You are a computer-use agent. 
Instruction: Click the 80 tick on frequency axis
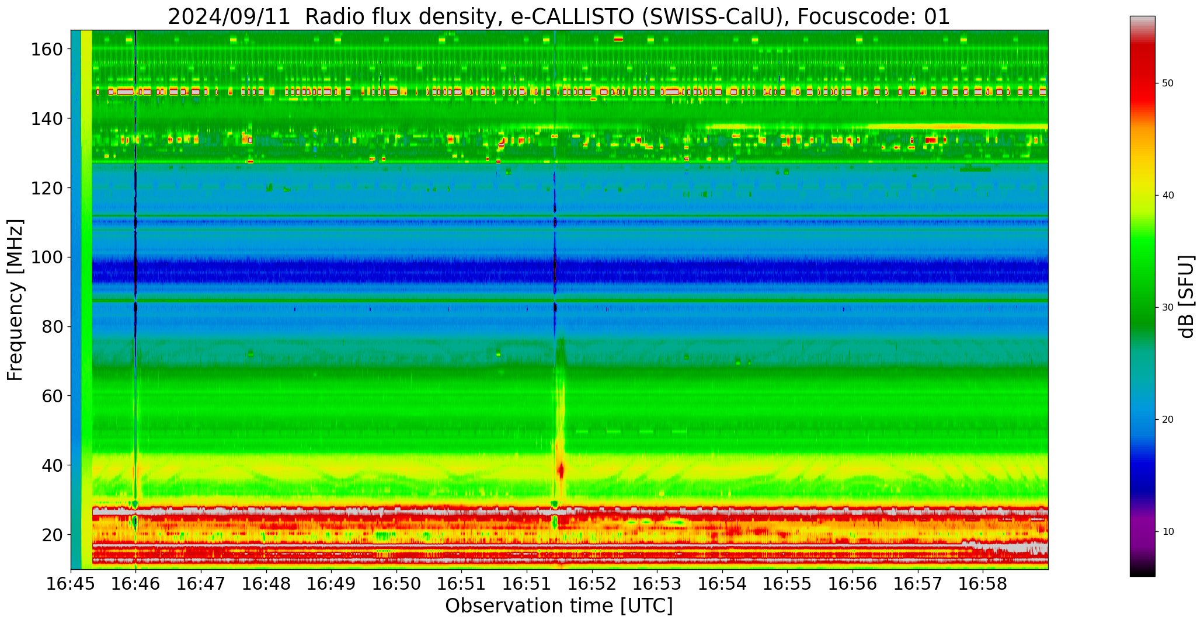[51, 326]
